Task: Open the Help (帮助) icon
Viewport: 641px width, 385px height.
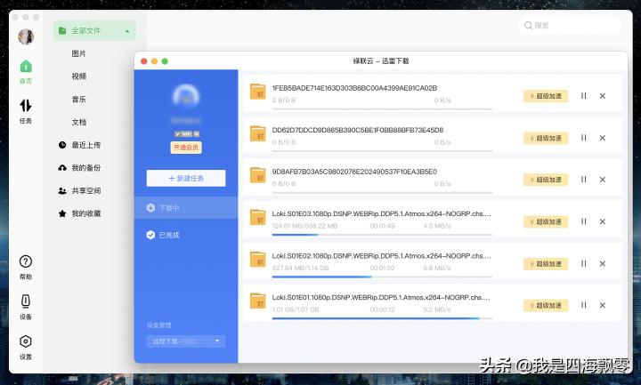Action: coord(25,268)
